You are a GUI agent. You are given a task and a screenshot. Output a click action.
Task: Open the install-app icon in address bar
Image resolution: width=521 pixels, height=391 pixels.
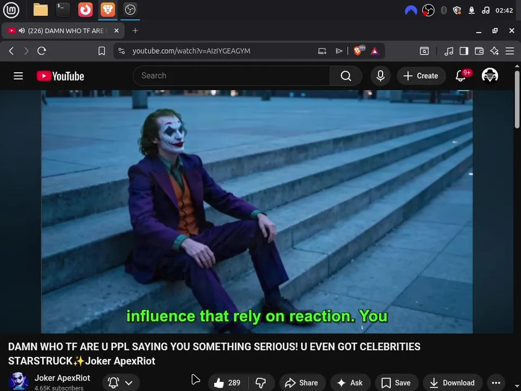click(x=322, y=51)
